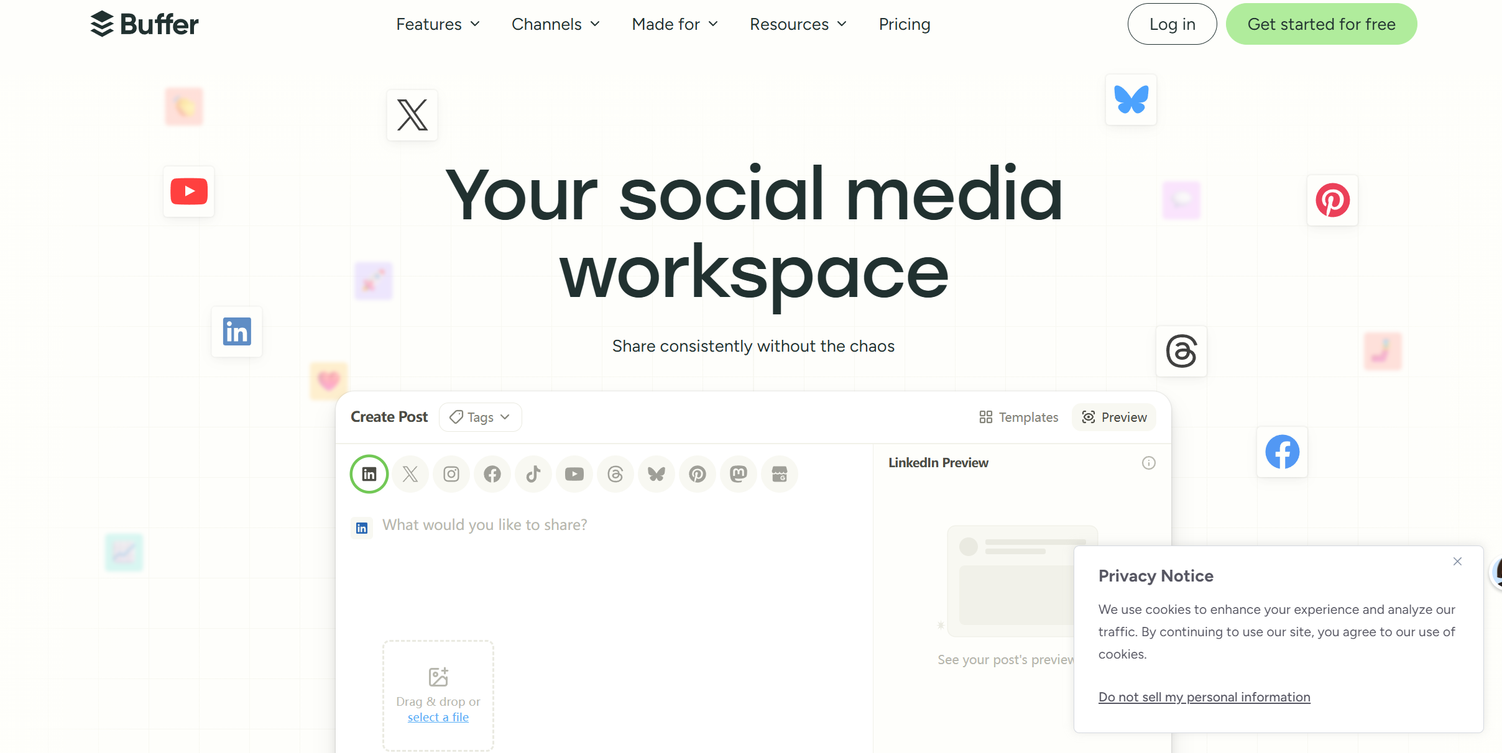Select Mastodon channel icon in composer
Screen dimensions: 1502x753
(739, 474)
